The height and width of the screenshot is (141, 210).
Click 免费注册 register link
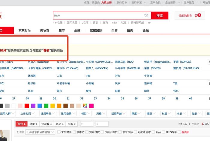(x=106, y=2)
